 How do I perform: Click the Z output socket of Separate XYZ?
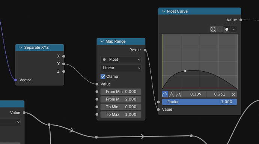coord(63,71)
